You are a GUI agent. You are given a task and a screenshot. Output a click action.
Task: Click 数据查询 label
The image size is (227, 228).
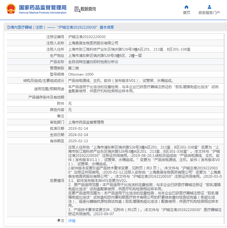click(88, 9)
